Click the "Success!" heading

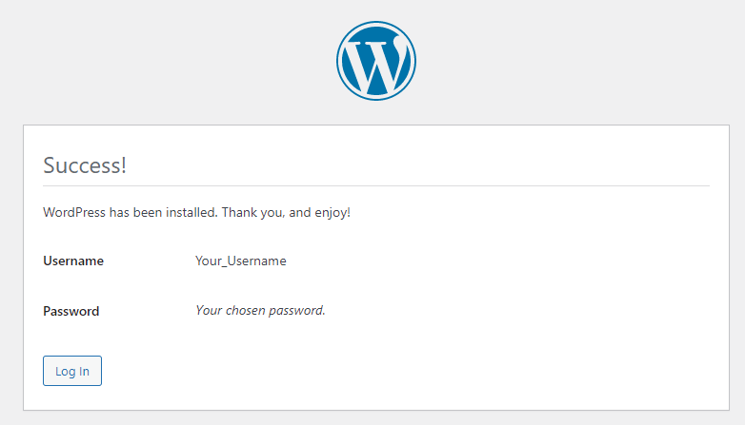tap(85, 164)
